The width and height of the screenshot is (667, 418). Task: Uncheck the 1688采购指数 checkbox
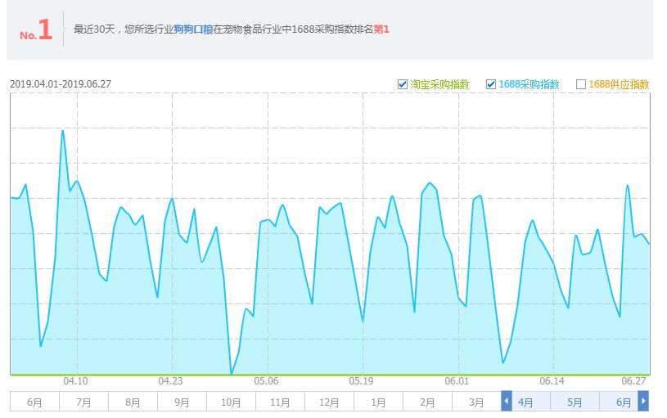(x=491, y=84)
